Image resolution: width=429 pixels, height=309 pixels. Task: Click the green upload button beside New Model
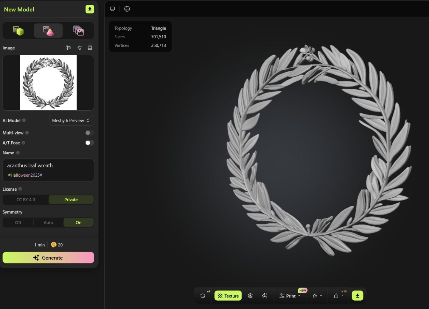coord(90,9)
